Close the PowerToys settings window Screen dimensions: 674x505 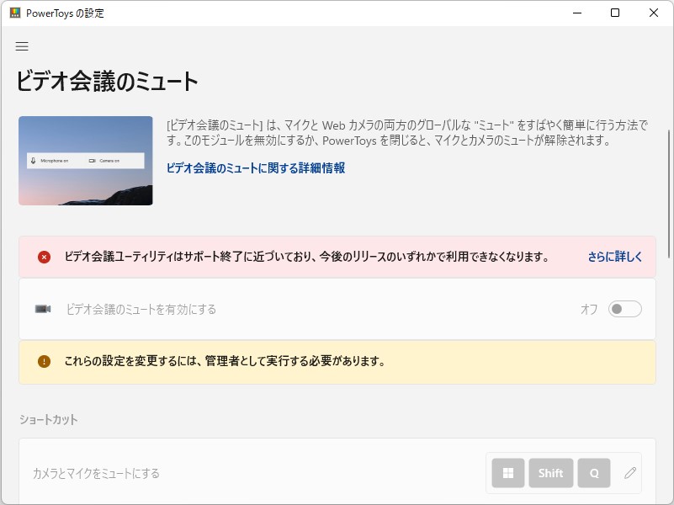[654, 13]
